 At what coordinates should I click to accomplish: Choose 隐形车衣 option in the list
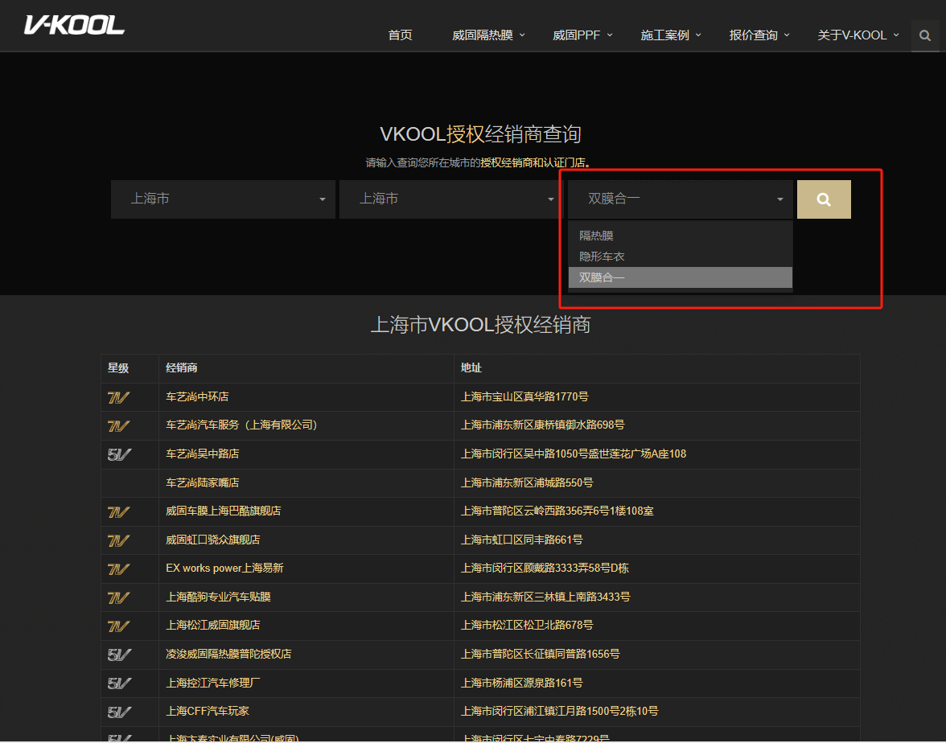pyautogui.click(x=602, y=257)
